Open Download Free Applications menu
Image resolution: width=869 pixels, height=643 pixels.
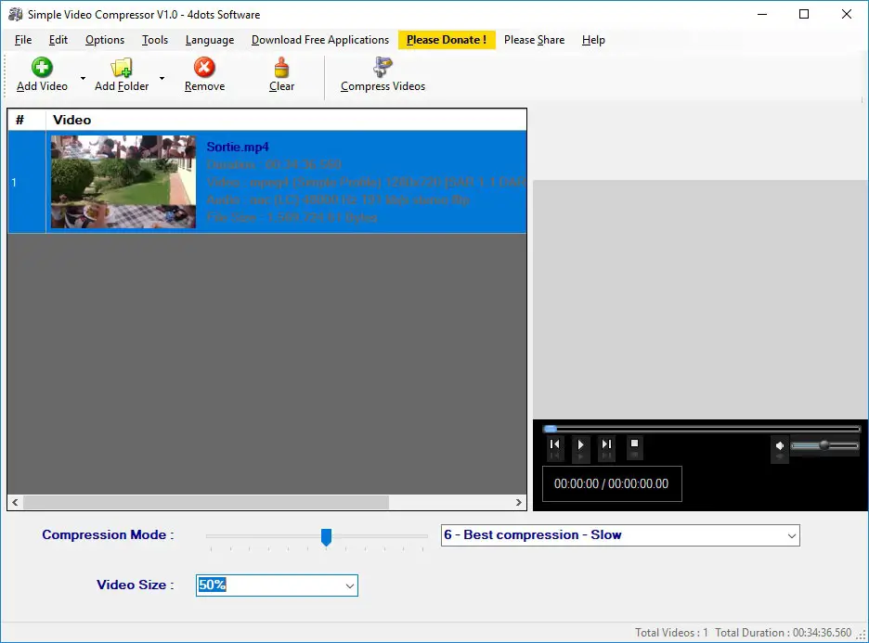[x=320, y=40]
